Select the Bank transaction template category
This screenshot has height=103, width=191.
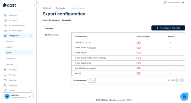coord(52,35)
